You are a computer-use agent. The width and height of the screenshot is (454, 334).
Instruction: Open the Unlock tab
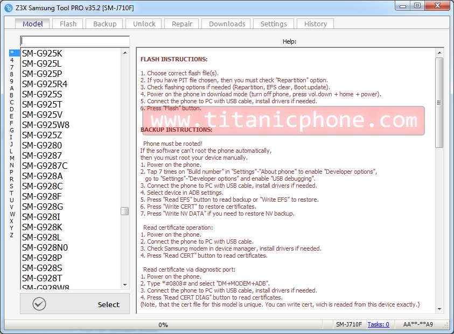tap(144, 24)
